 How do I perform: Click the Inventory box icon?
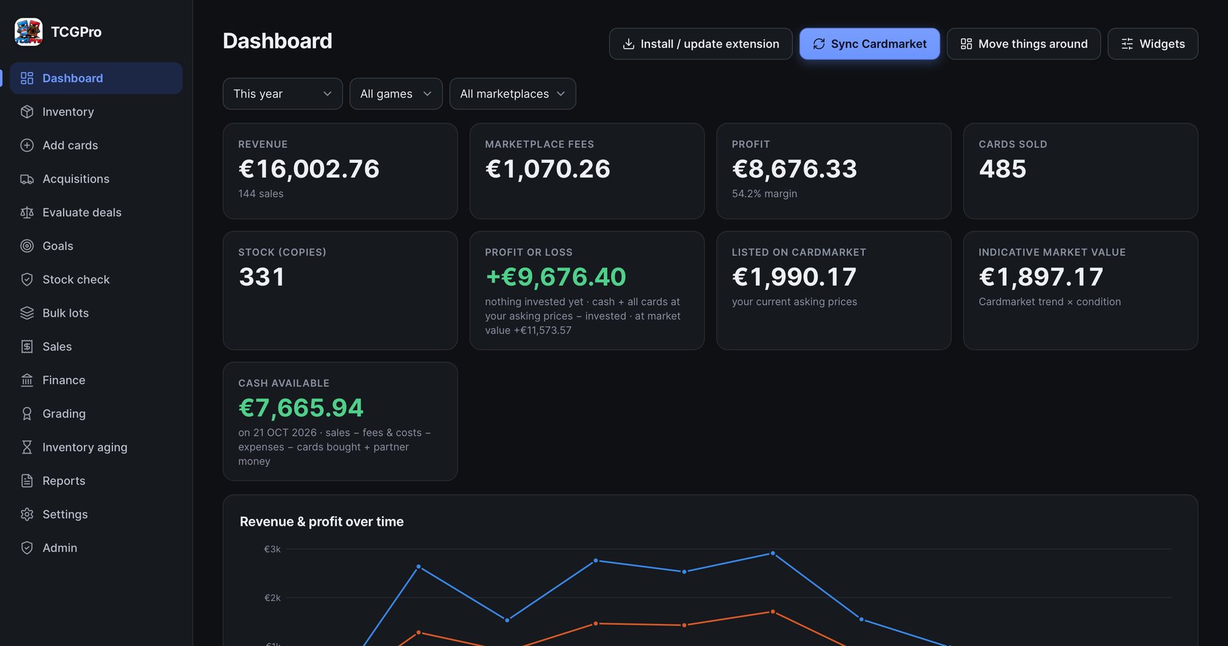(x=27, y=111)
